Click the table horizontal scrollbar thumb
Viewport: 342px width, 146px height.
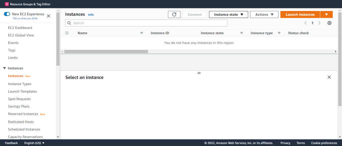(x=106, y=52)
